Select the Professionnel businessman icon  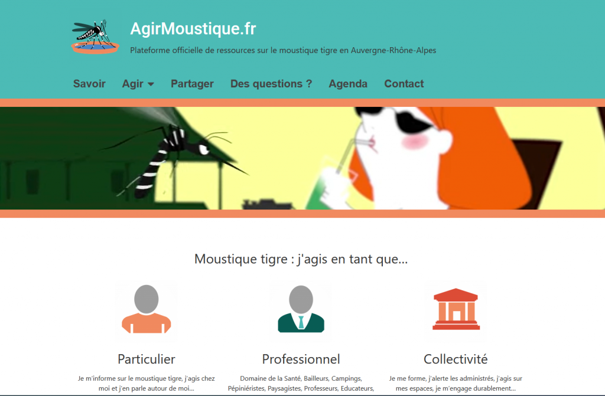[301, 309]
